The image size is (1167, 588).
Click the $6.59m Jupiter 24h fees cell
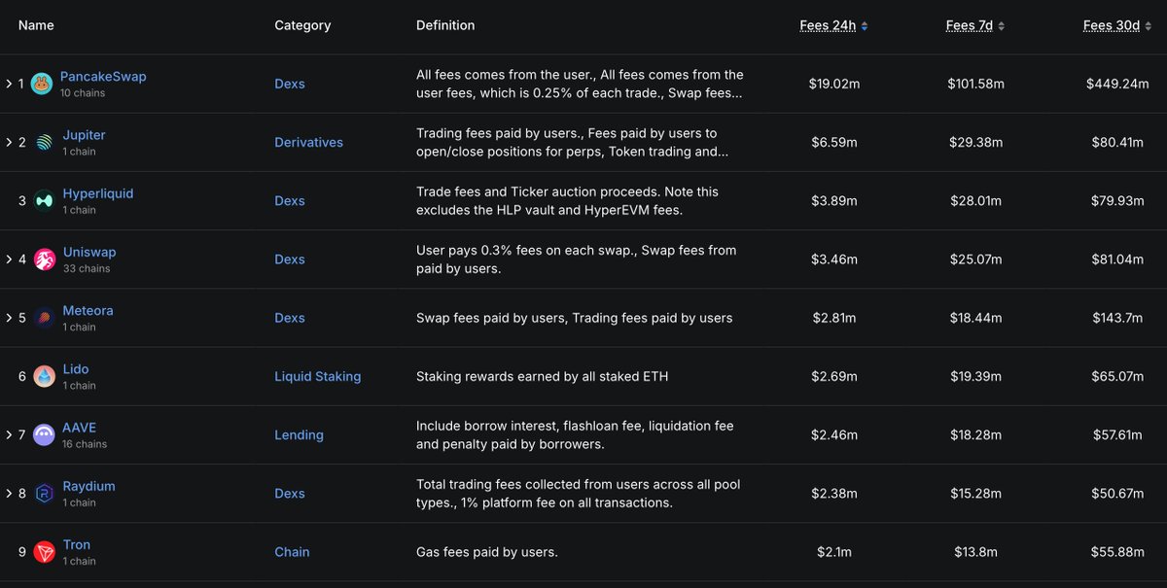coord(834,143)
